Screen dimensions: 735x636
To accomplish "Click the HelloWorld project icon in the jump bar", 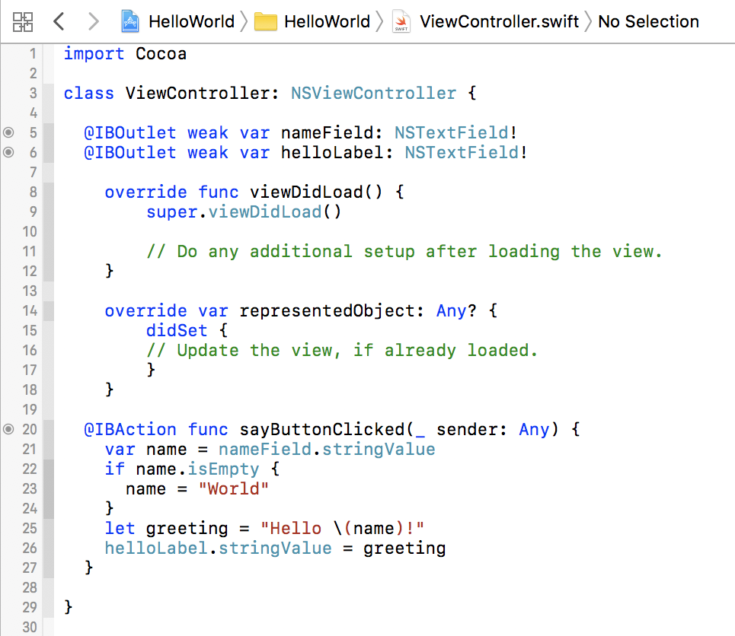I will point(129,21).
